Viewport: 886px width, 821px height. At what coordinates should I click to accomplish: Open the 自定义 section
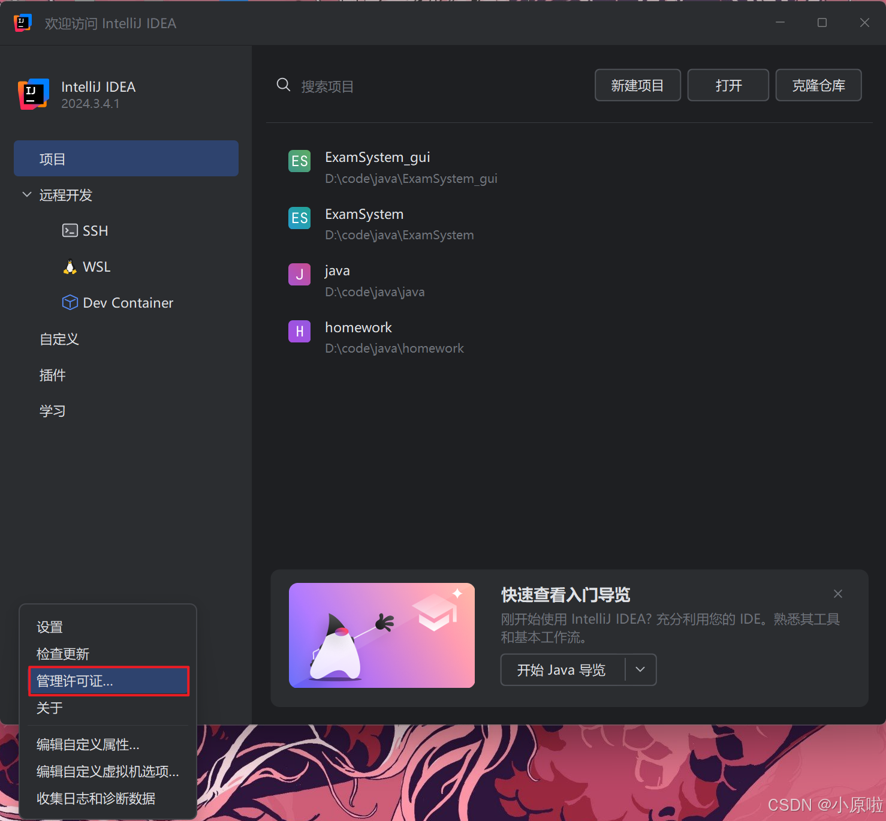point(59,339)
